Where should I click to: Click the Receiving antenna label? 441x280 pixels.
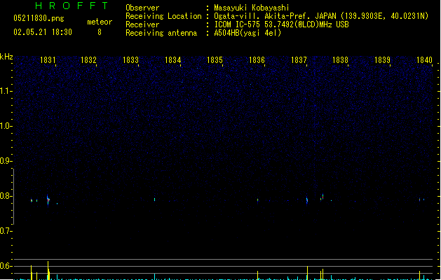(x=161, y=33)
